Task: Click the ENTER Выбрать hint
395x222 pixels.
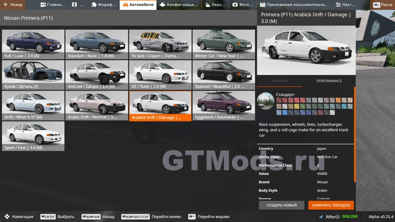Action: click(57, 217)
